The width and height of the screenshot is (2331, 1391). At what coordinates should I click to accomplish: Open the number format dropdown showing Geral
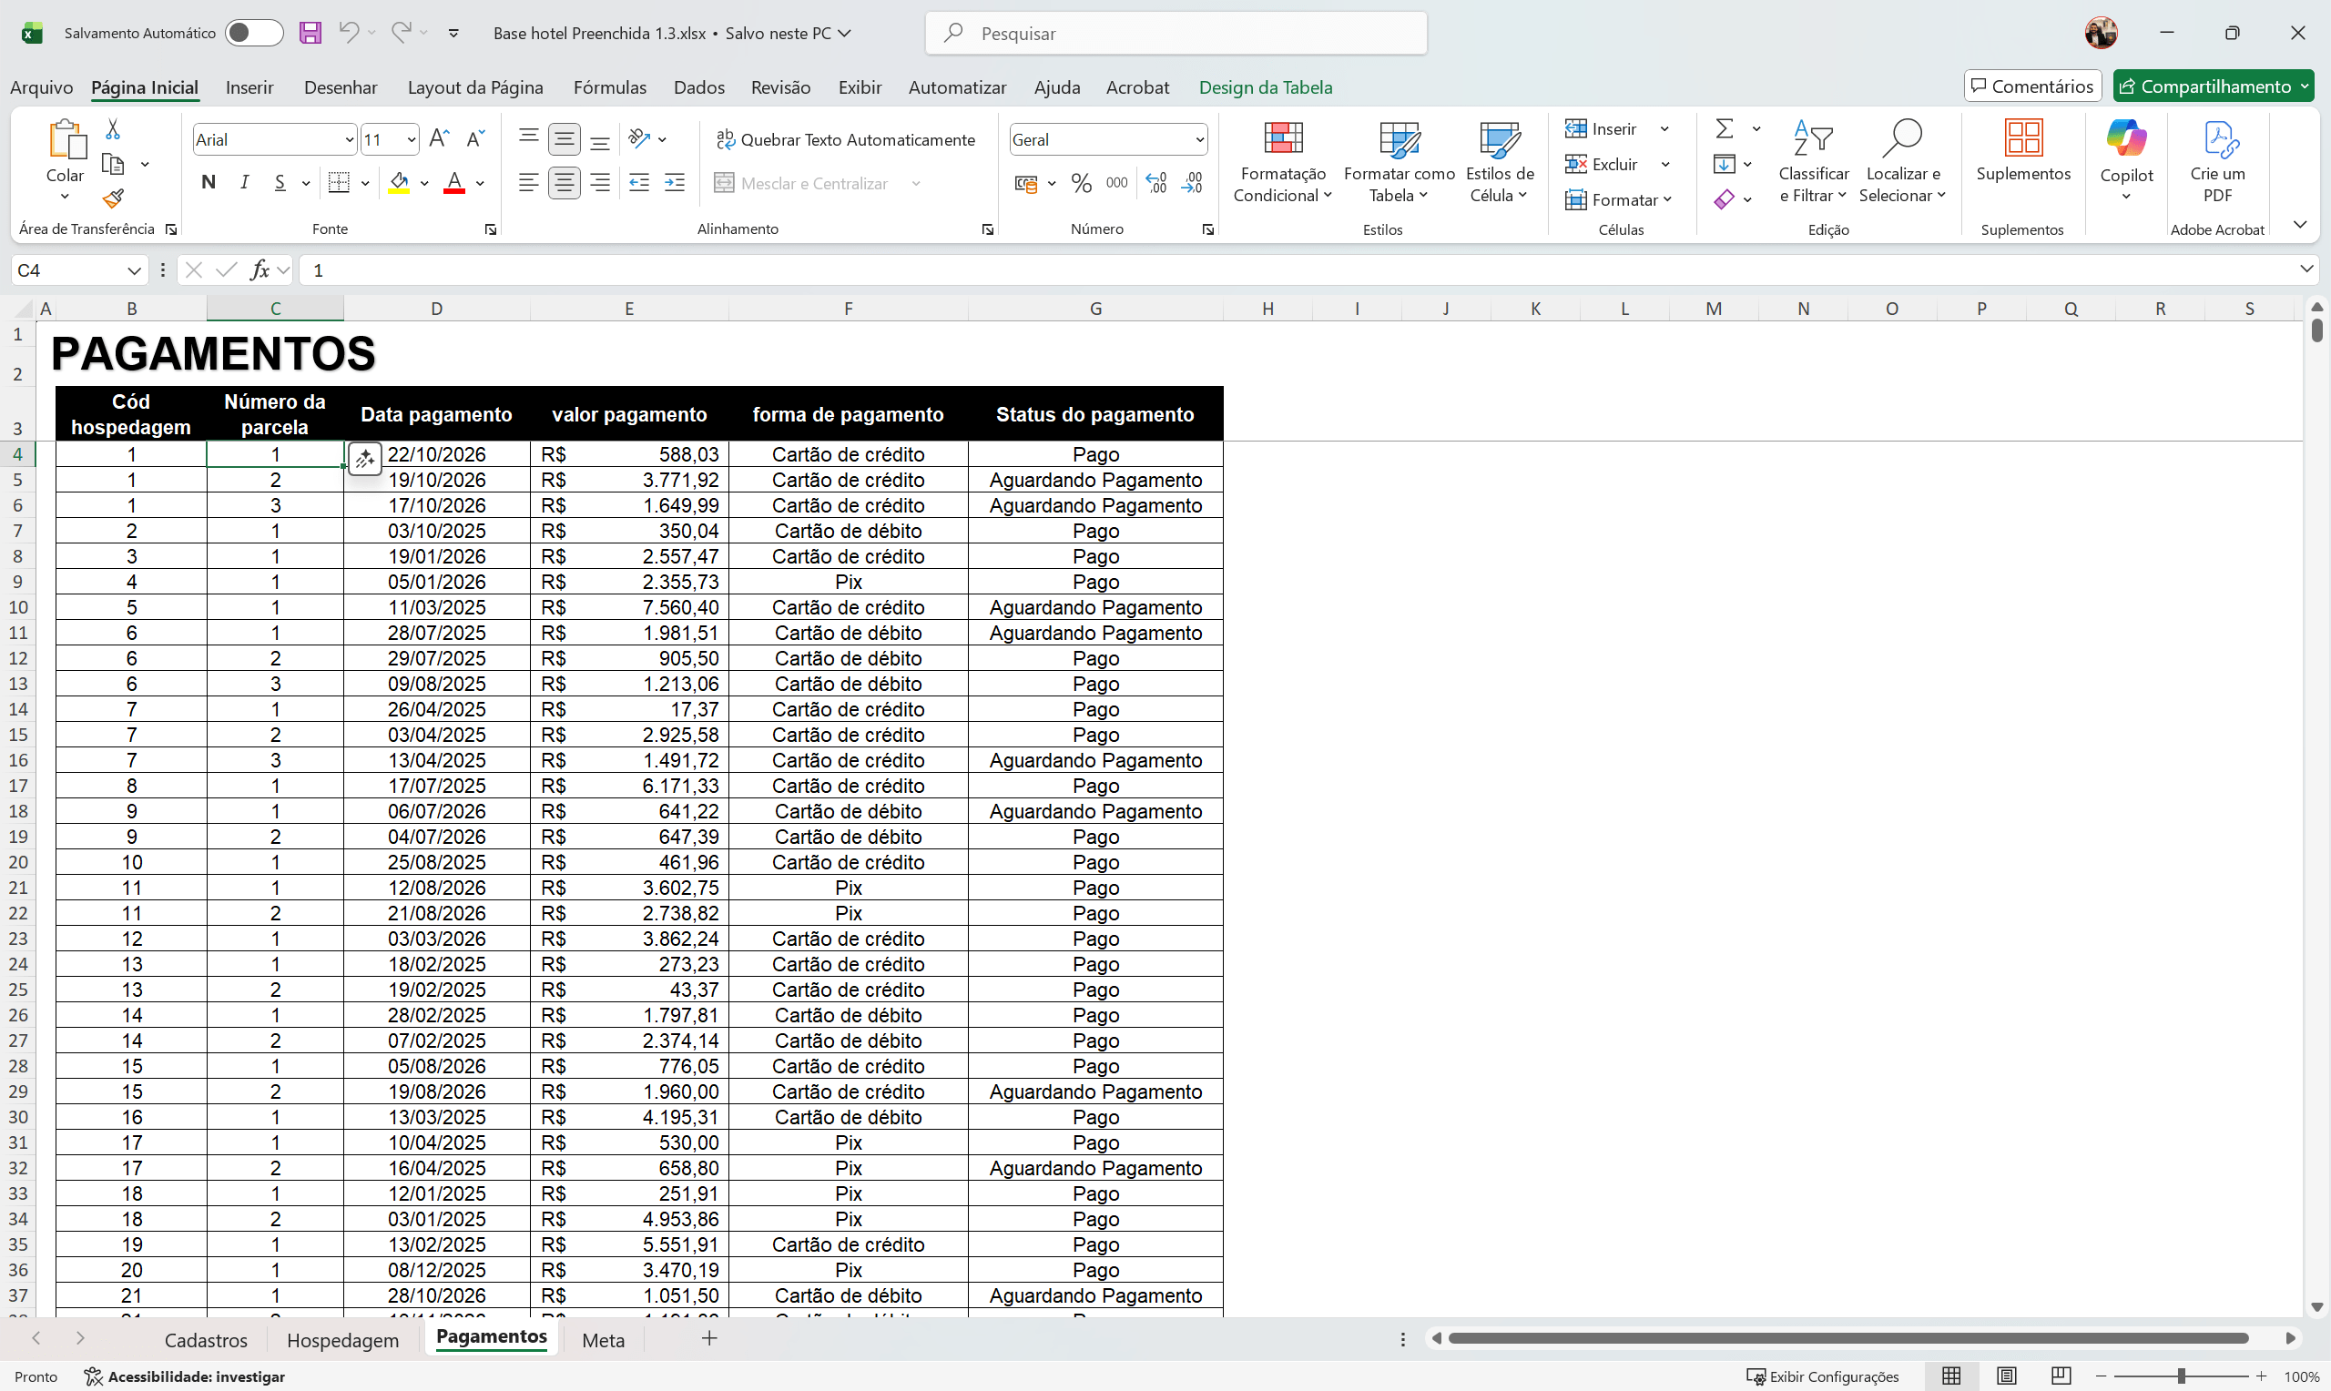coord(1199,139)
